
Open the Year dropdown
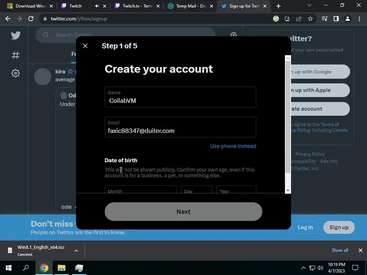click(x=236, y=190)
